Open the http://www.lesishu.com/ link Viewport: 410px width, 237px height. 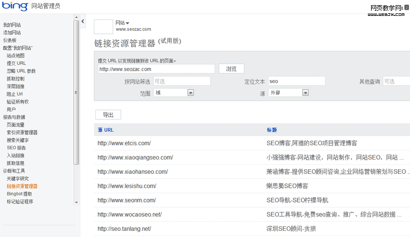[127, 186]
